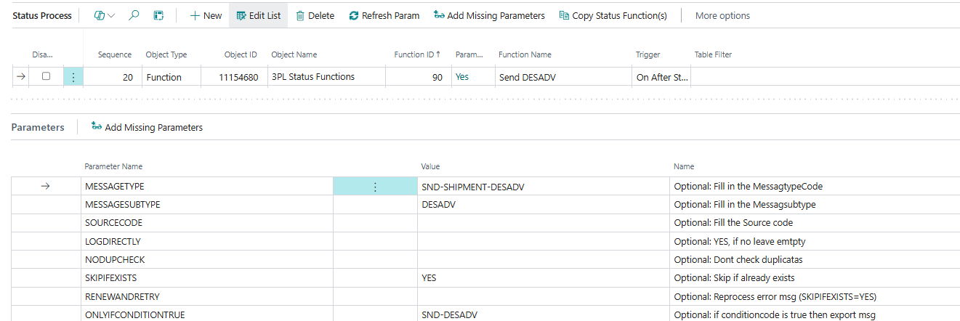Click empty value cell for SOURCECODE

tap(543, 223)
